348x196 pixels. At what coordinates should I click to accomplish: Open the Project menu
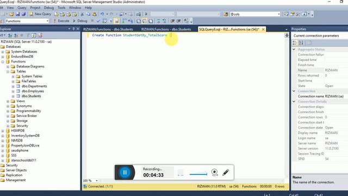(35, 8)
